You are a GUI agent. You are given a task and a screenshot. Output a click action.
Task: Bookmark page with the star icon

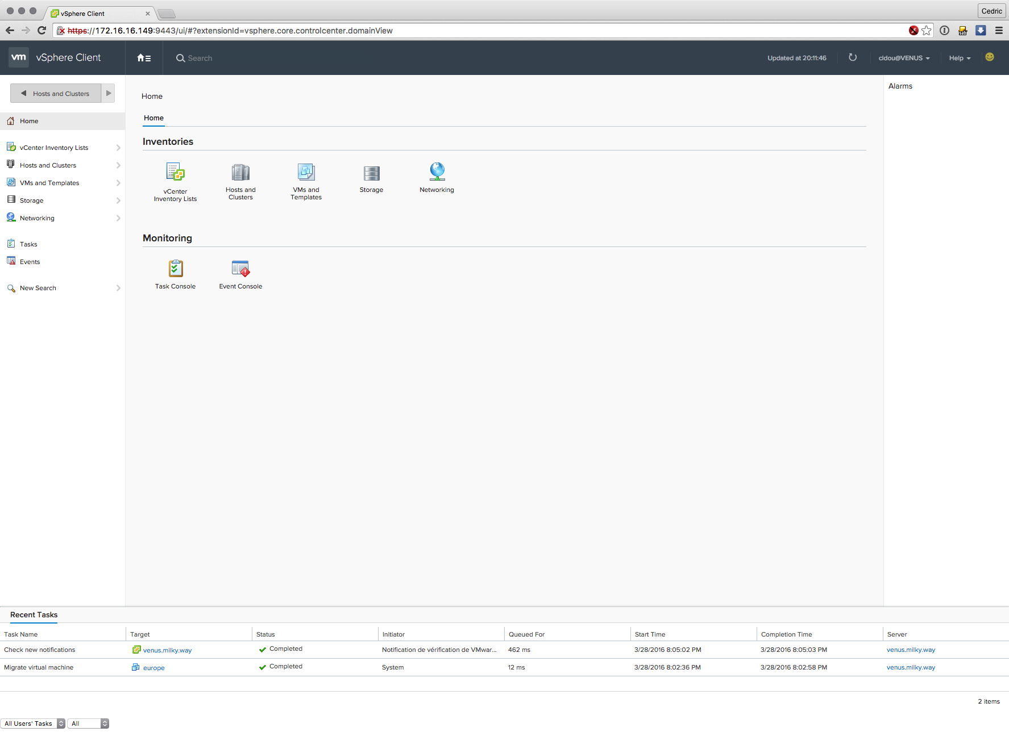[927, 31]
